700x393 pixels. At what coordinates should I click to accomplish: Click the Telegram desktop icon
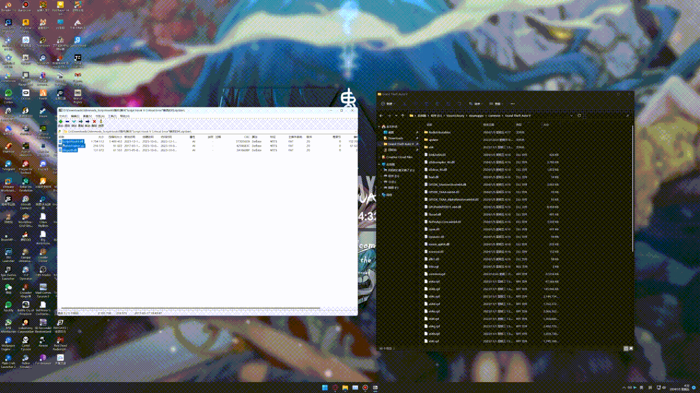[8, 164]
